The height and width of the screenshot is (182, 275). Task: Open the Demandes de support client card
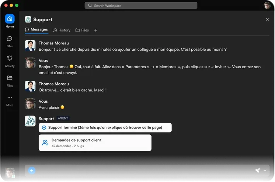click(95, 143)
